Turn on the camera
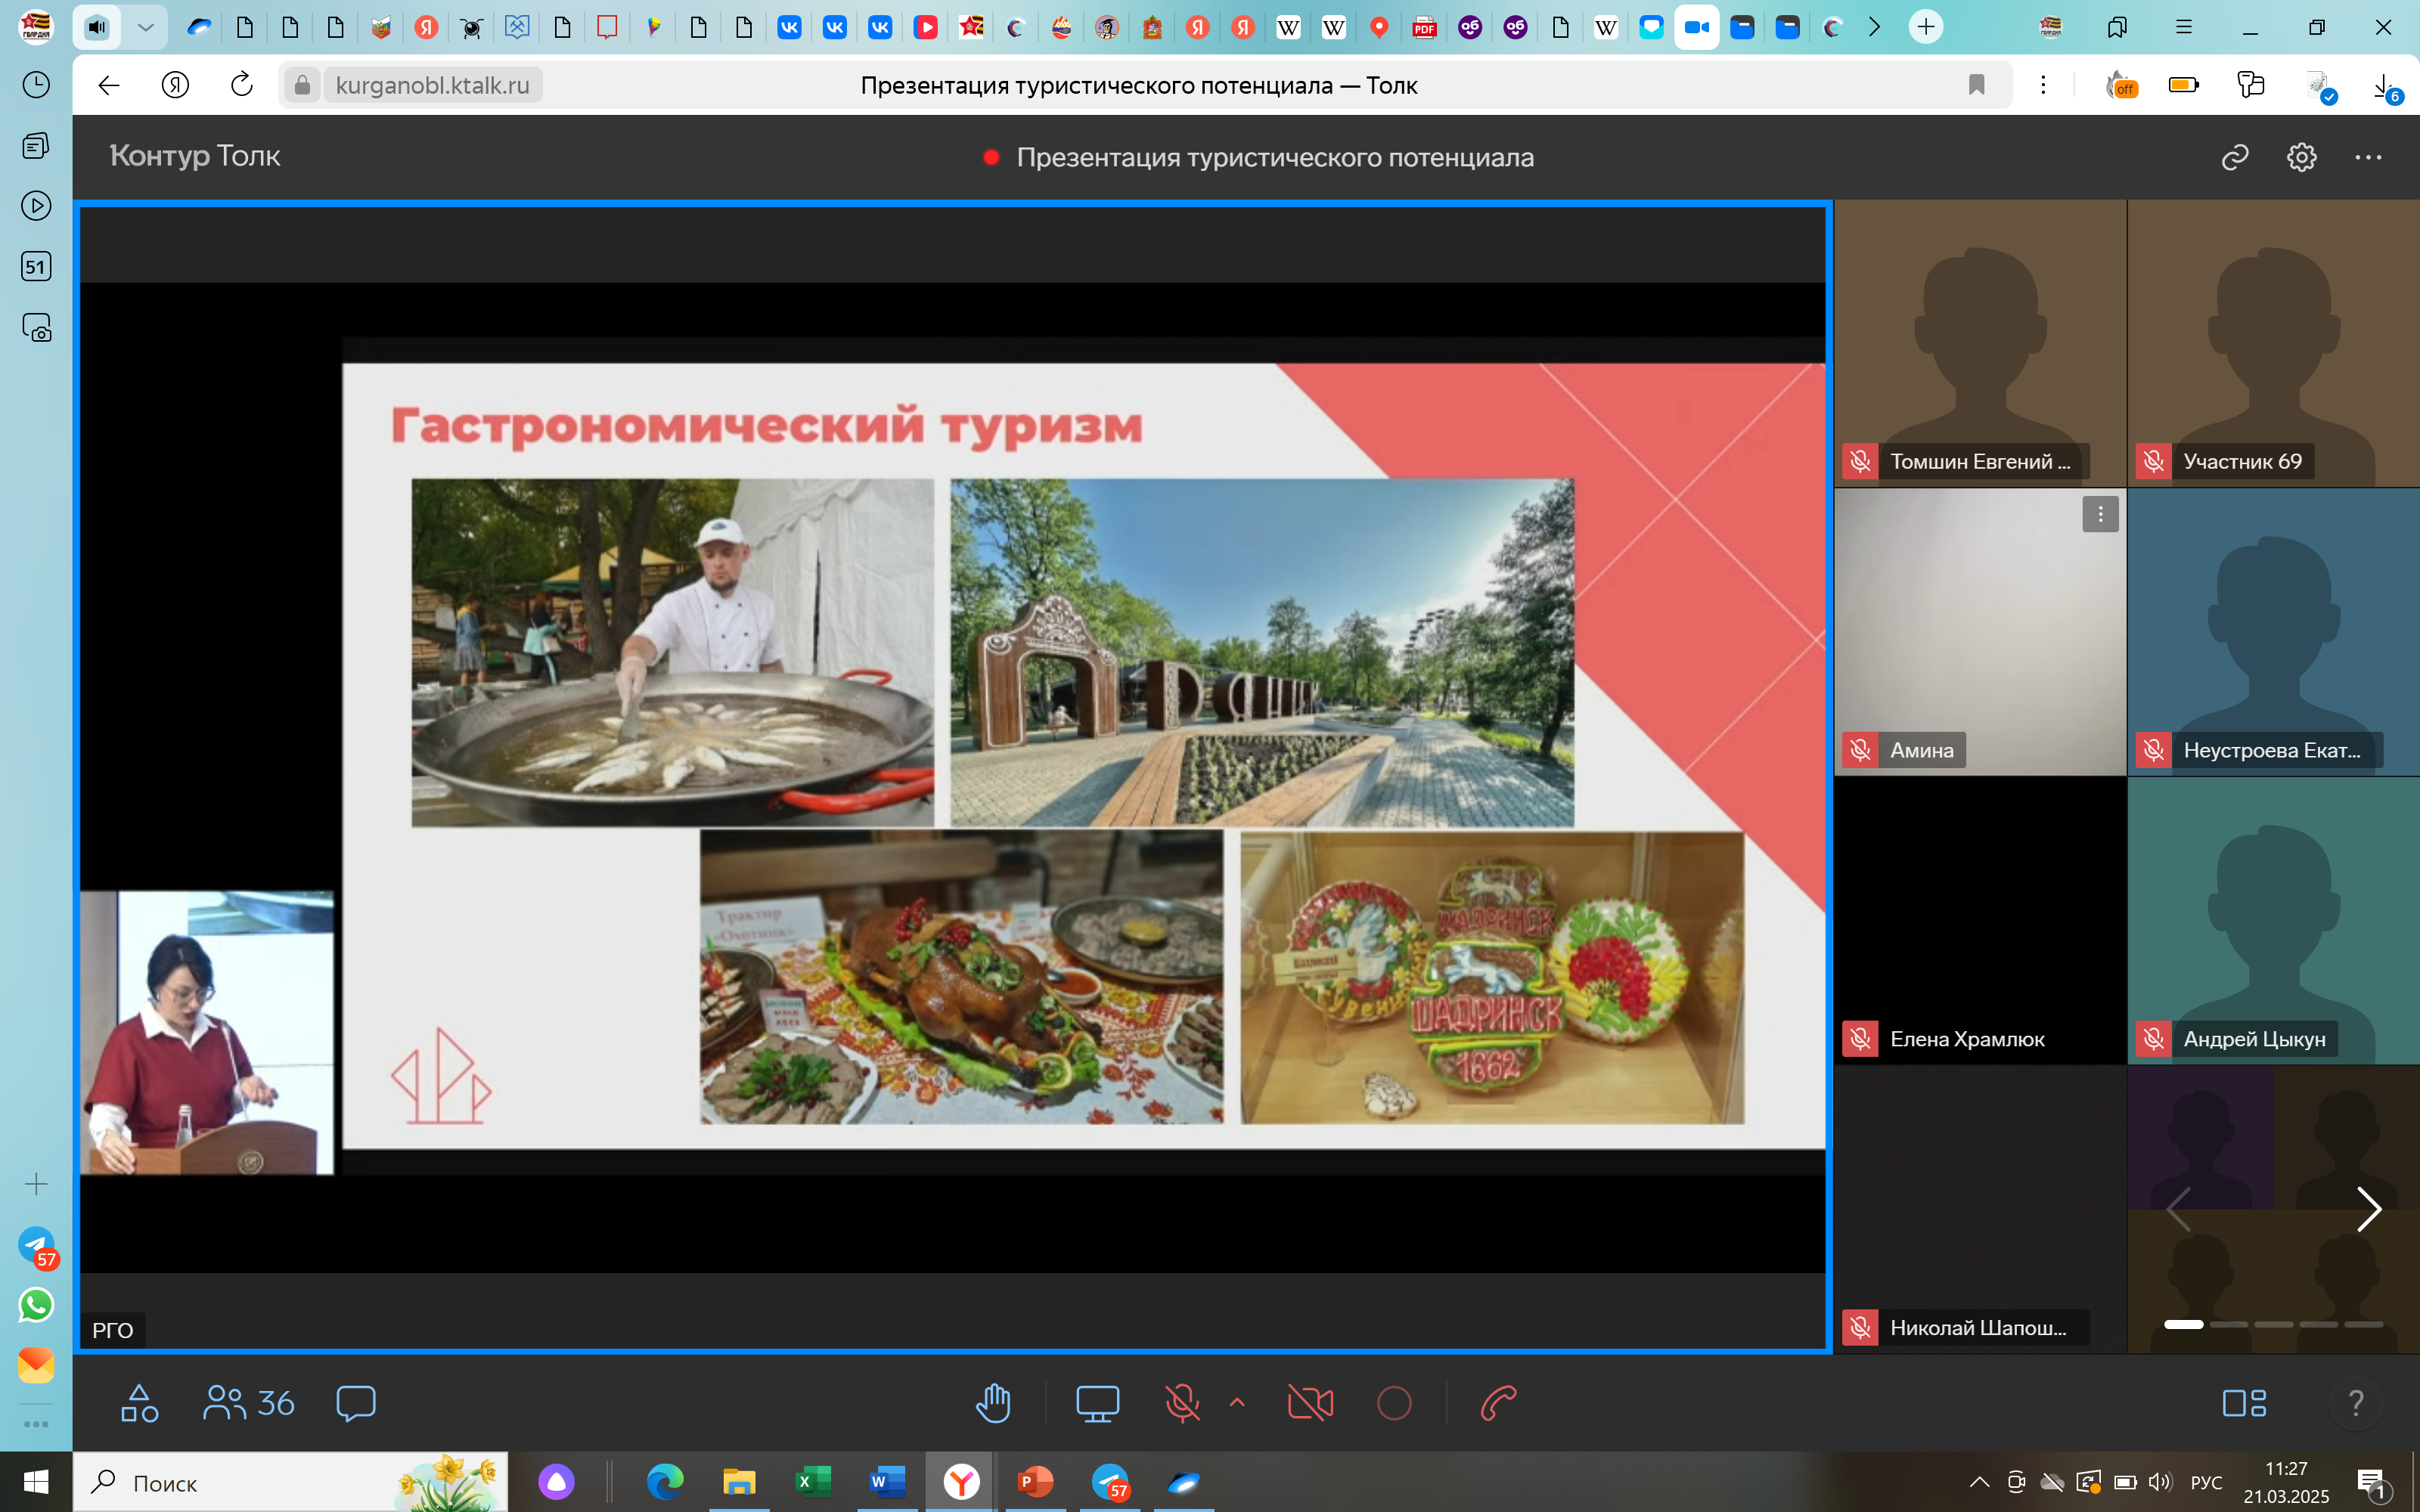 [1310, 1403]
